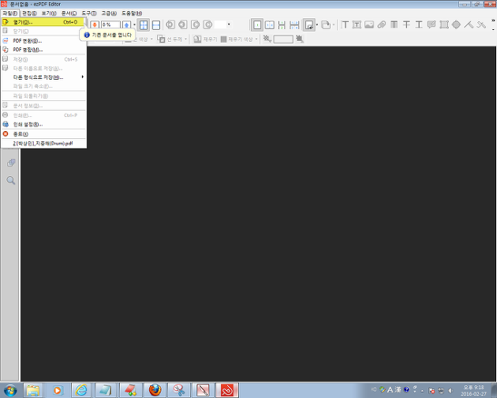
Task: Choose 열기(O)... from the File menu
Action: click(43, 22)
